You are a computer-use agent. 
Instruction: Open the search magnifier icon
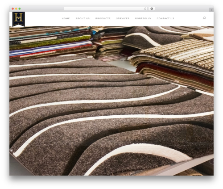(x=204, y=18)
